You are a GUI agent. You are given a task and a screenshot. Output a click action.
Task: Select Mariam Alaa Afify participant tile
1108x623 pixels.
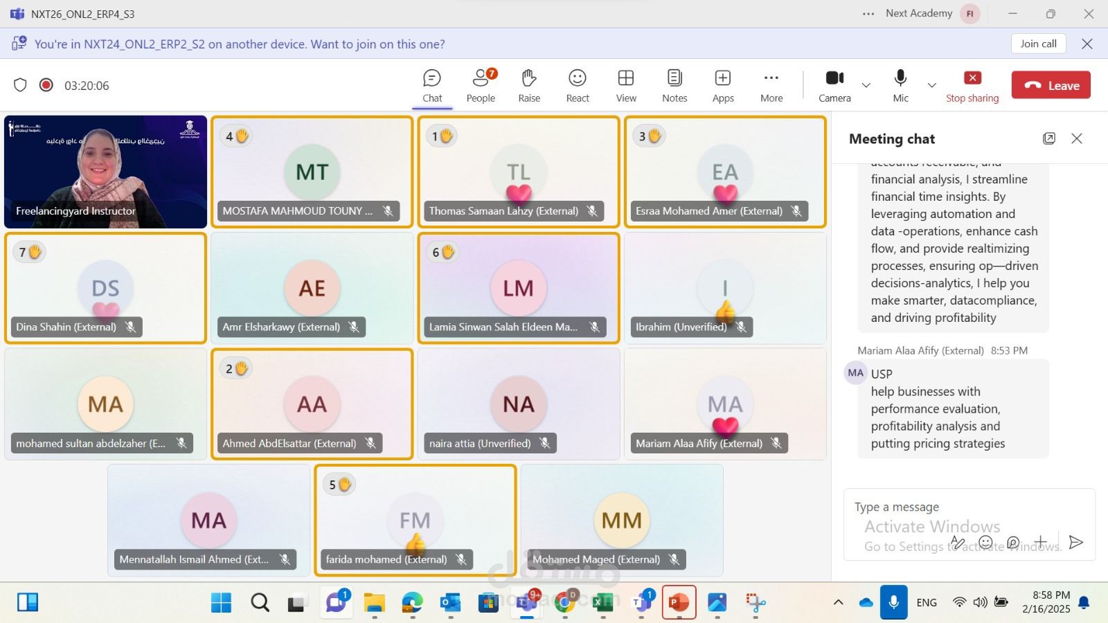click(725, 404)
